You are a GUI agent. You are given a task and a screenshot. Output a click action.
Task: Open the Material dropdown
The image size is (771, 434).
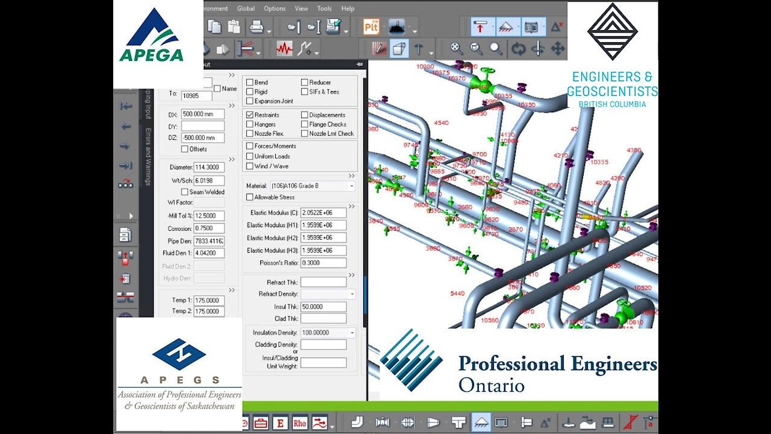coord(352,186)
